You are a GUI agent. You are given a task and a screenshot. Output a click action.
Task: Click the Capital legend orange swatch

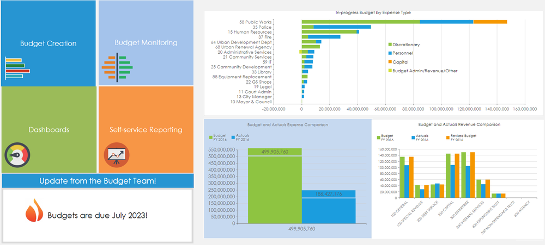coord(390,62)
